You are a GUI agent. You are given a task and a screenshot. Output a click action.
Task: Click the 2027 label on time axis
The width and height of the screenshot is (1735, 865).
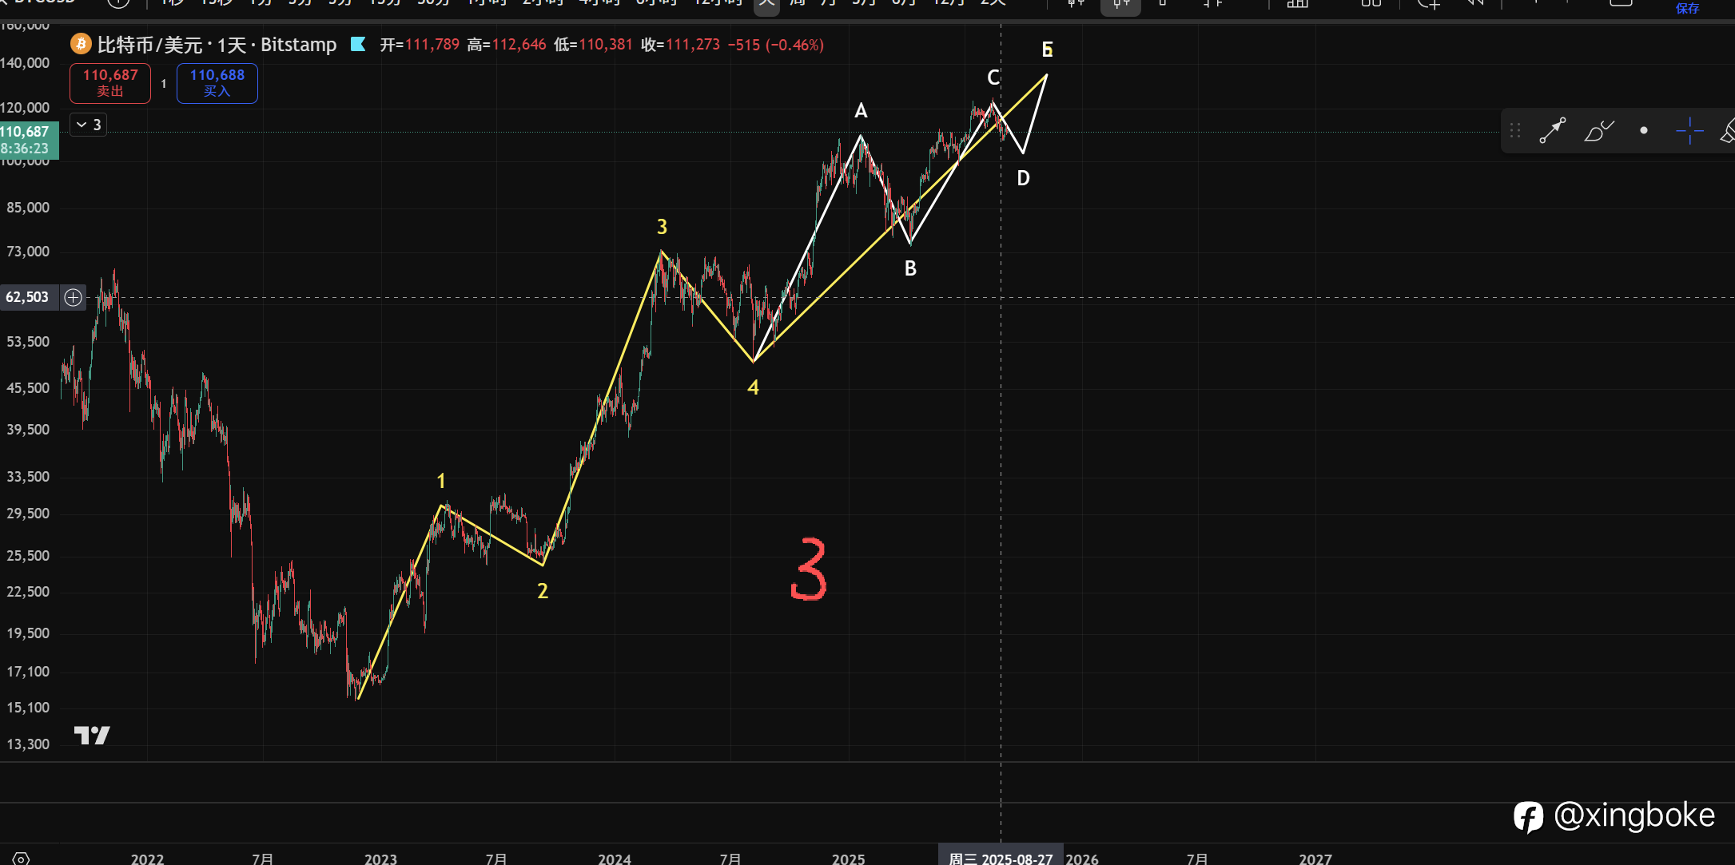tap(1315, 859)
